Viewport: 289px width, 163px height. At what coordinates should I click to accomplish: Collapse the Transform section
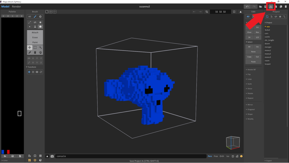point(31,67)
